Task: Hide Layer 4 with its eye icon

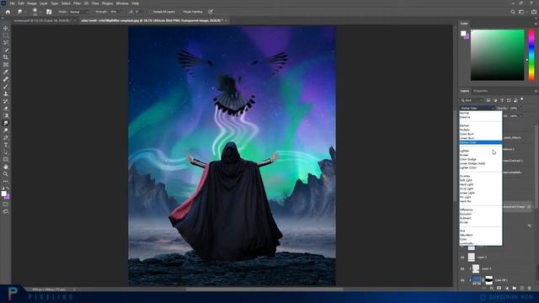Action: coord(462,268)
